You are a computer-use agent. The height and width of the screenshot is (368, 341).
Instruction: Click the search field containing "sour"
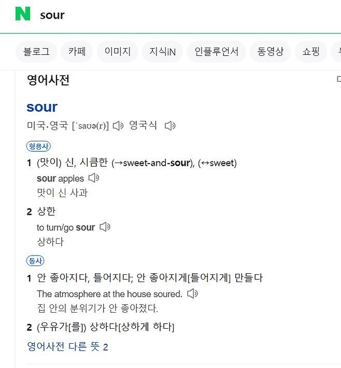point(155,14)
